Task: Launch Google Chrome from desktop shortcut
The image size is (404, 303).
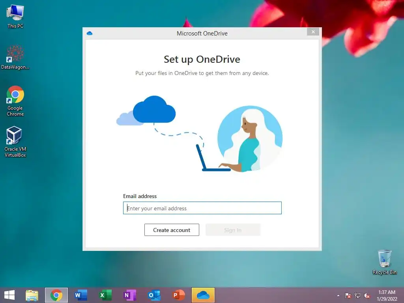Action: (15, 101)
